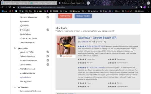Click checkmark next to Payments & Renewals
This screenshot has height=94, width=151.
[x=48, y=17]
